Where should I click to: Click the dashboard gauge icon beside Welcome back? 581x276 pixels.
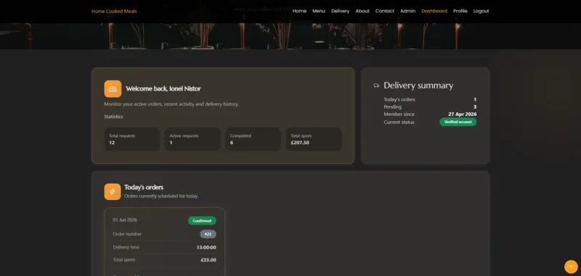tap(113, 88)
